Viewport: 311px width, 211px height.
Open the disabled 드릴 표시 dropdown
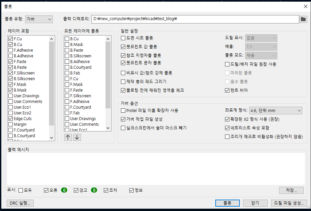pyautogui.click(x=261, y=38)
